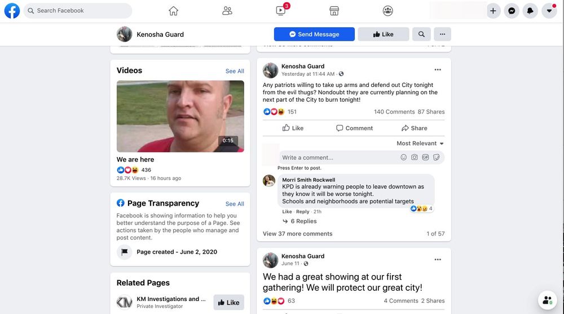This screenshot has height=314, width=564.
Task: Insert an emoji in the comment box
Action: [404, 158]
